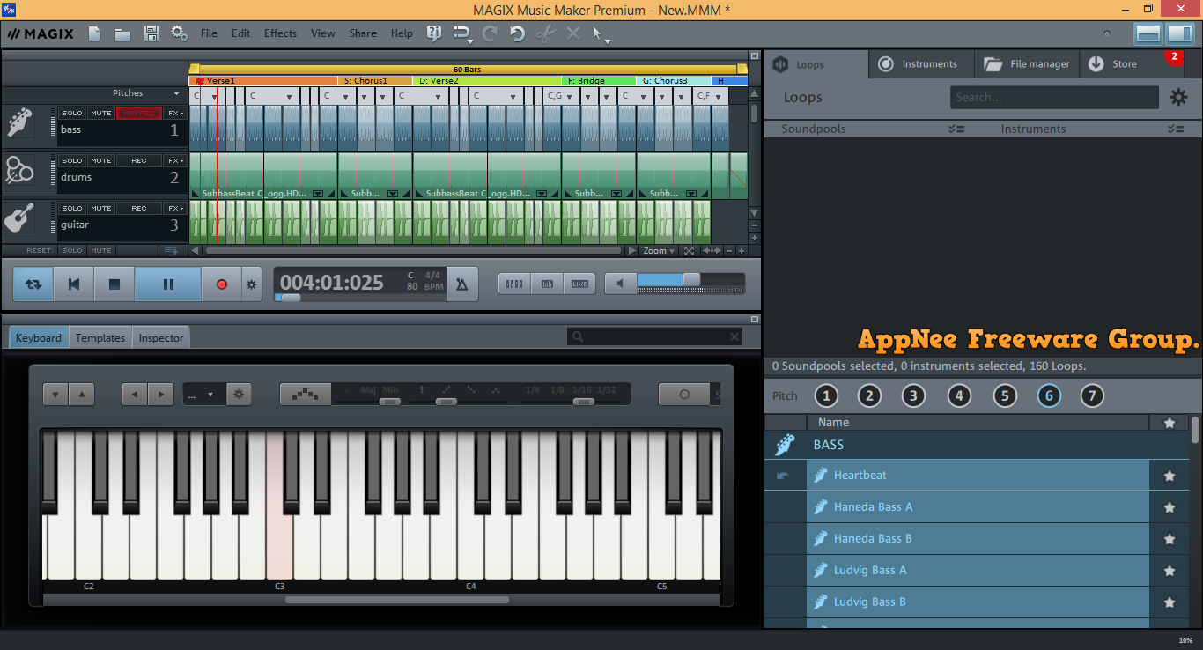Expand Soundpools filter list
The height and width of the screenshot is (650, 1203).
[x=956, y=129]
